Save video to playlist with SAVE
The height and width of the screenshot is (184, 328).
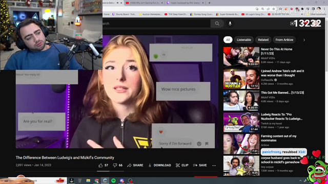(x=200, y=165)
